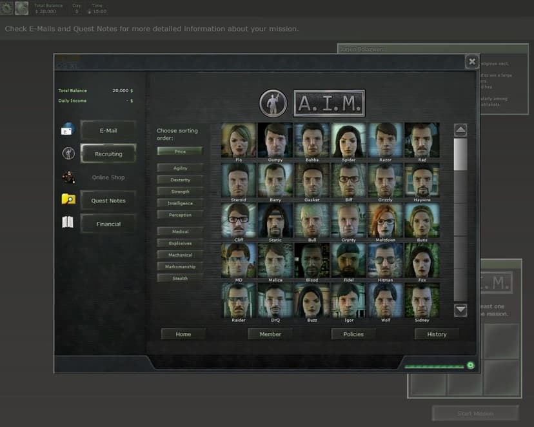Sort mercenaries by Mechanical skill
The height and width of the screenshot is (427, 534).
coord(180,255)
